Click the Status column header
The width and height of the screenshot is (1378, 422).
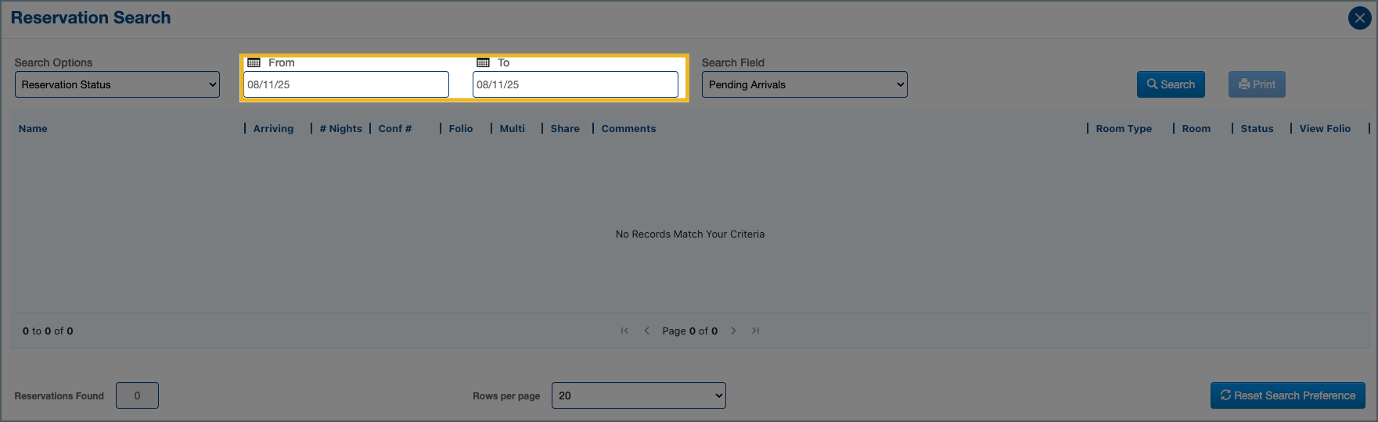pyautogui.click(x=1257, y=129)
